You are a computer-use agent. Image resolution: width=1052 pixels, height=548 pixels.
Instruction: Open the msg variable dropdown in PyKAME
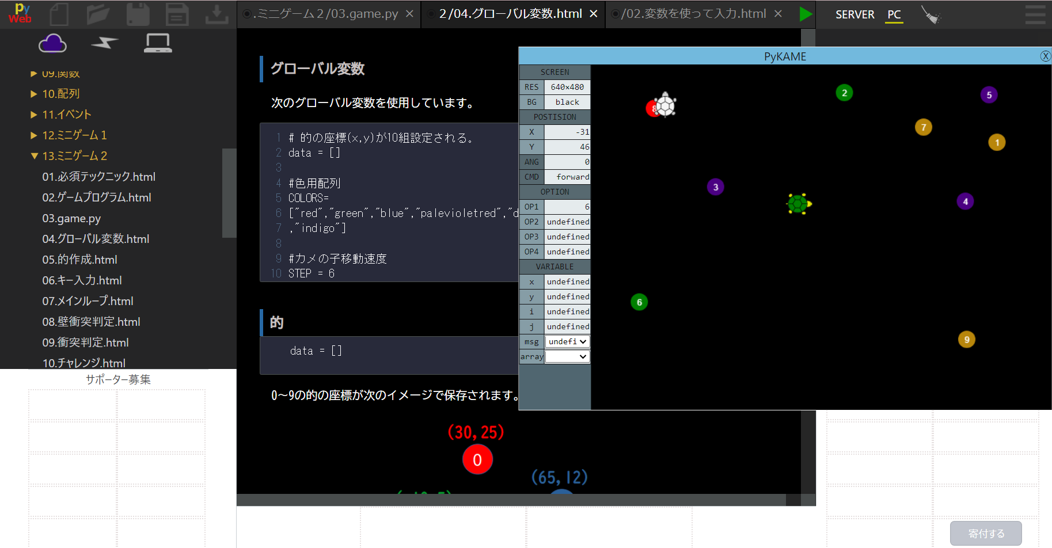[567, 341]
